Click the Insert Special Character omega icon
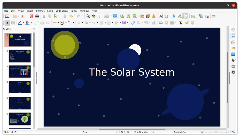The image size is (240, 137). pos(166,16)
